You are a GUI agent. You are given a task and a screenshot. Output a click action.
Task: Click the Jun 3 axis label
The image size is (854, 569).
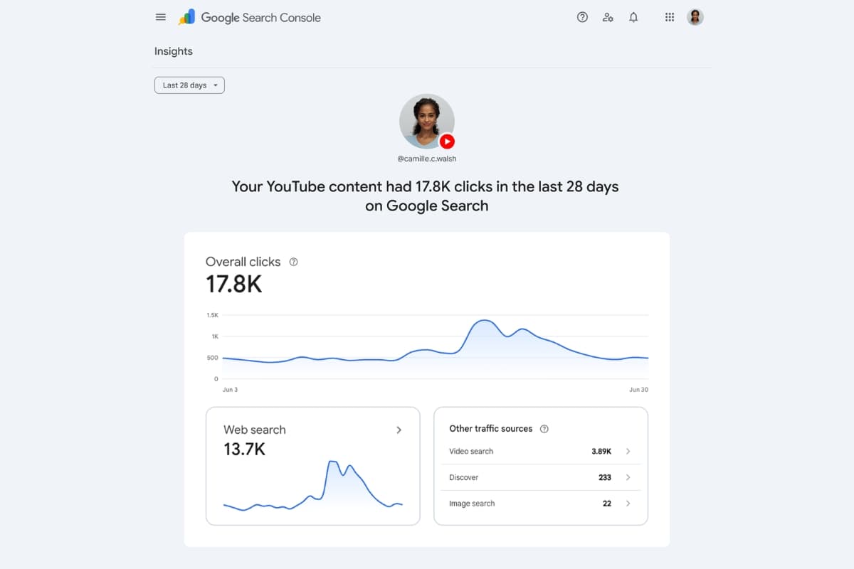pos(231,390)
